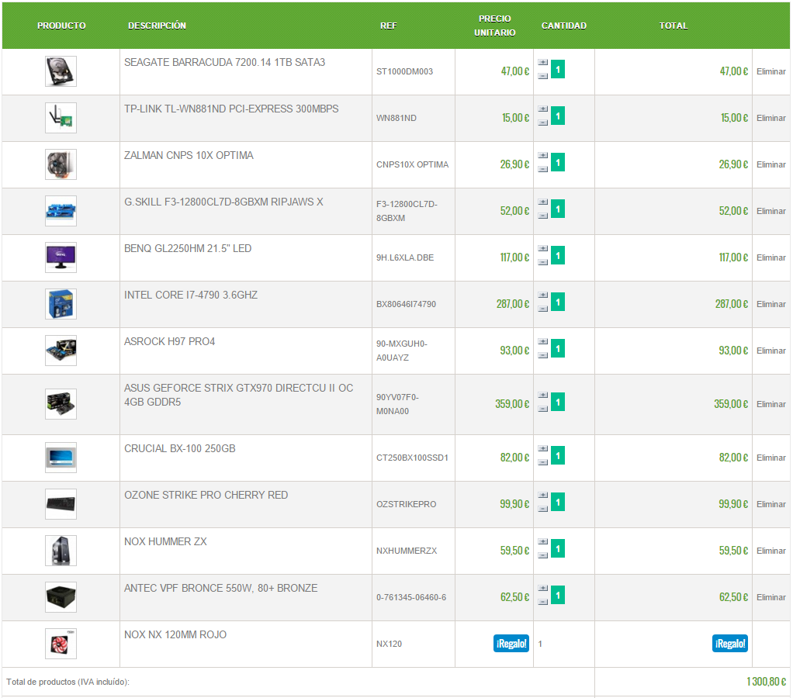Increase Ozone Strike Pro quantity with plus
Screen dimensions: 793x698
click(542, 495)
